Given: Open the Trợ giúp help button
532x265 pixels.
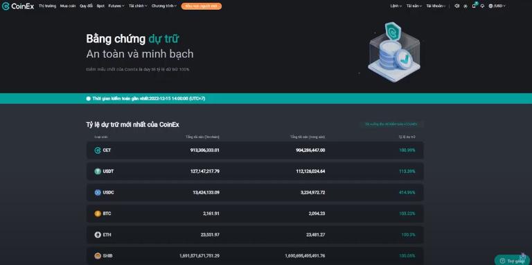Looking at the screenshot, I should (513, 261).
